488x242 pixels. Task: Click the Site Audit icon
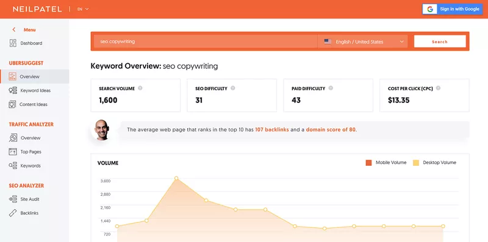click(13, 199)
